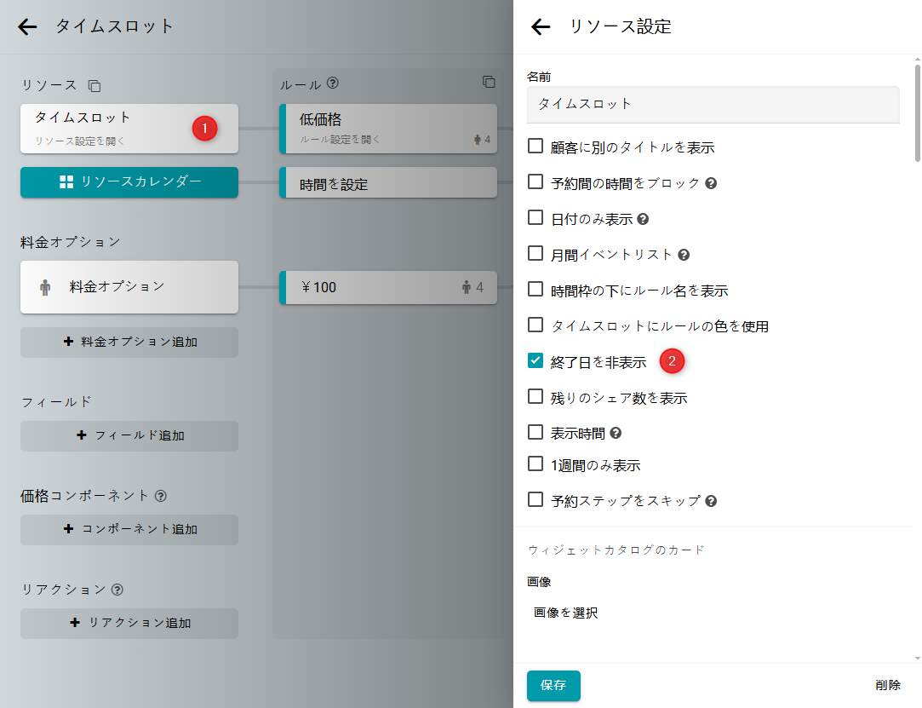
Task: Click the 削除 link
Action: coord(887,685)
